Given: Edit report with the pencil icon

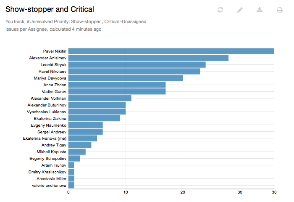Looking at the screenshot, I should tap(240, 10).
